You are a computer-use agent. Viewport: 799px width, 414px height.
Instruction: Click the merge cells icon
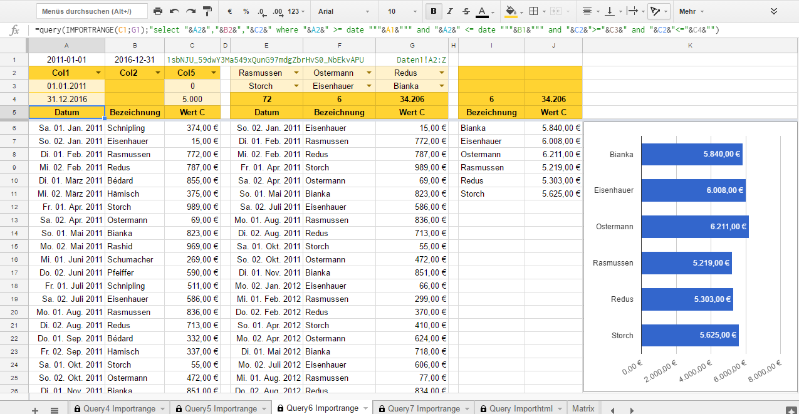click(554, 11)
